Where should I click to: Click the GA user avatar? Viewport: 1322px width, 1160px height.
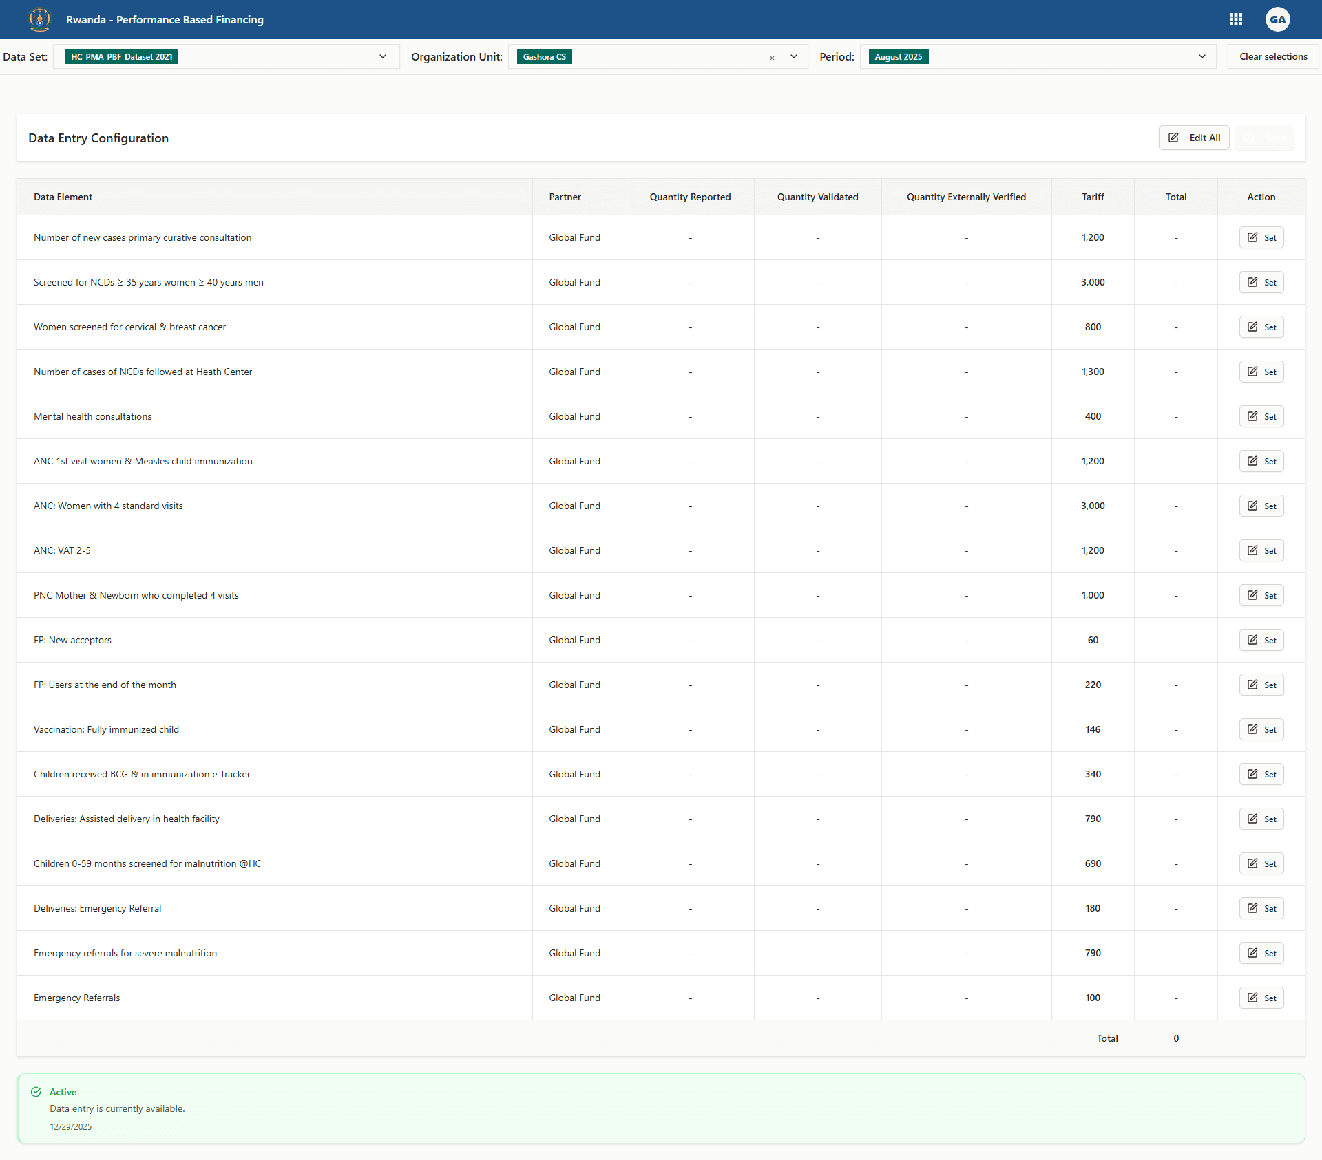click(x=1278, y=19)
